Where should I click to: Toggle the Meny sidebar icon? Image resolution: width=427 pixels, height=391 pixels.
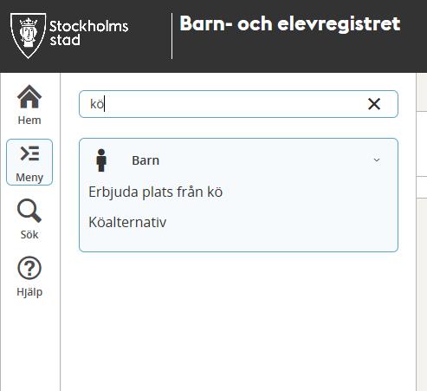pyautogui.click(x=29, y=153)
